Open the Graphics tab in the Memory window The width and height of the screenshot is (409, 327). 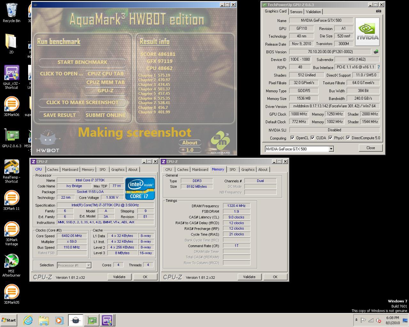coord(248,170)
